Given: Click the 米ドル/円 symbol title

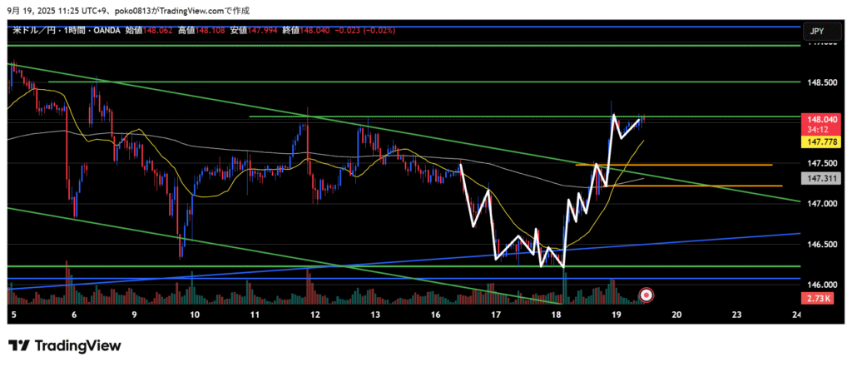Looking at the screenshot, I should click(32, 30).
